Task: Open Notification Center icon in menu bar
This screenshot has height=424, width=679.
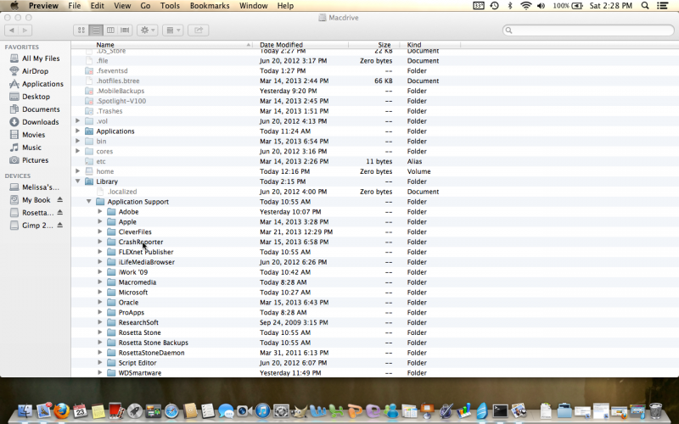Action: [x=662, y=6]
